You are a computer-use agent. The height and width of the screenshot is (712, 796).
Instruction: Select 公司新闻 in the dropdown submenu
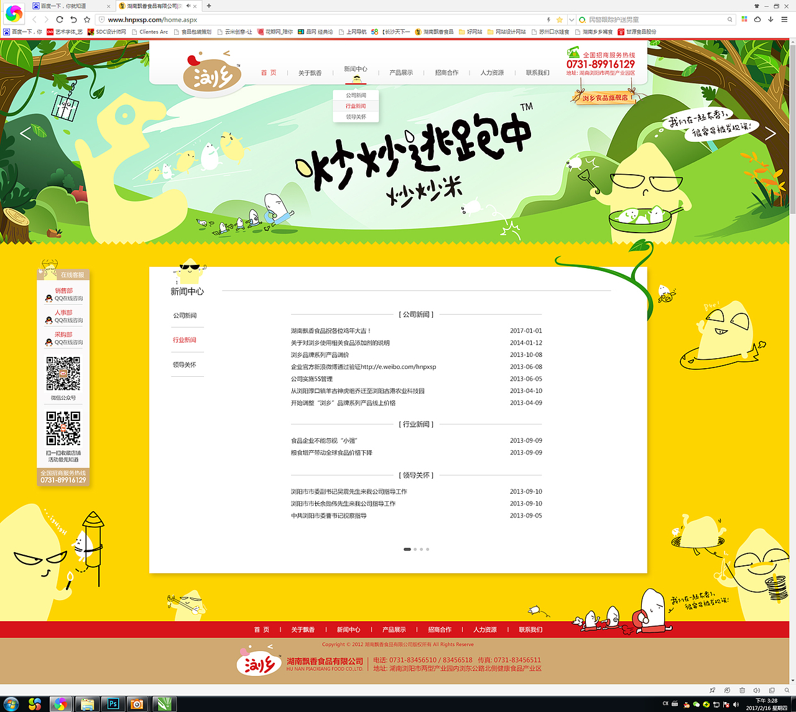pyautogui.click(x=356, y=95)
